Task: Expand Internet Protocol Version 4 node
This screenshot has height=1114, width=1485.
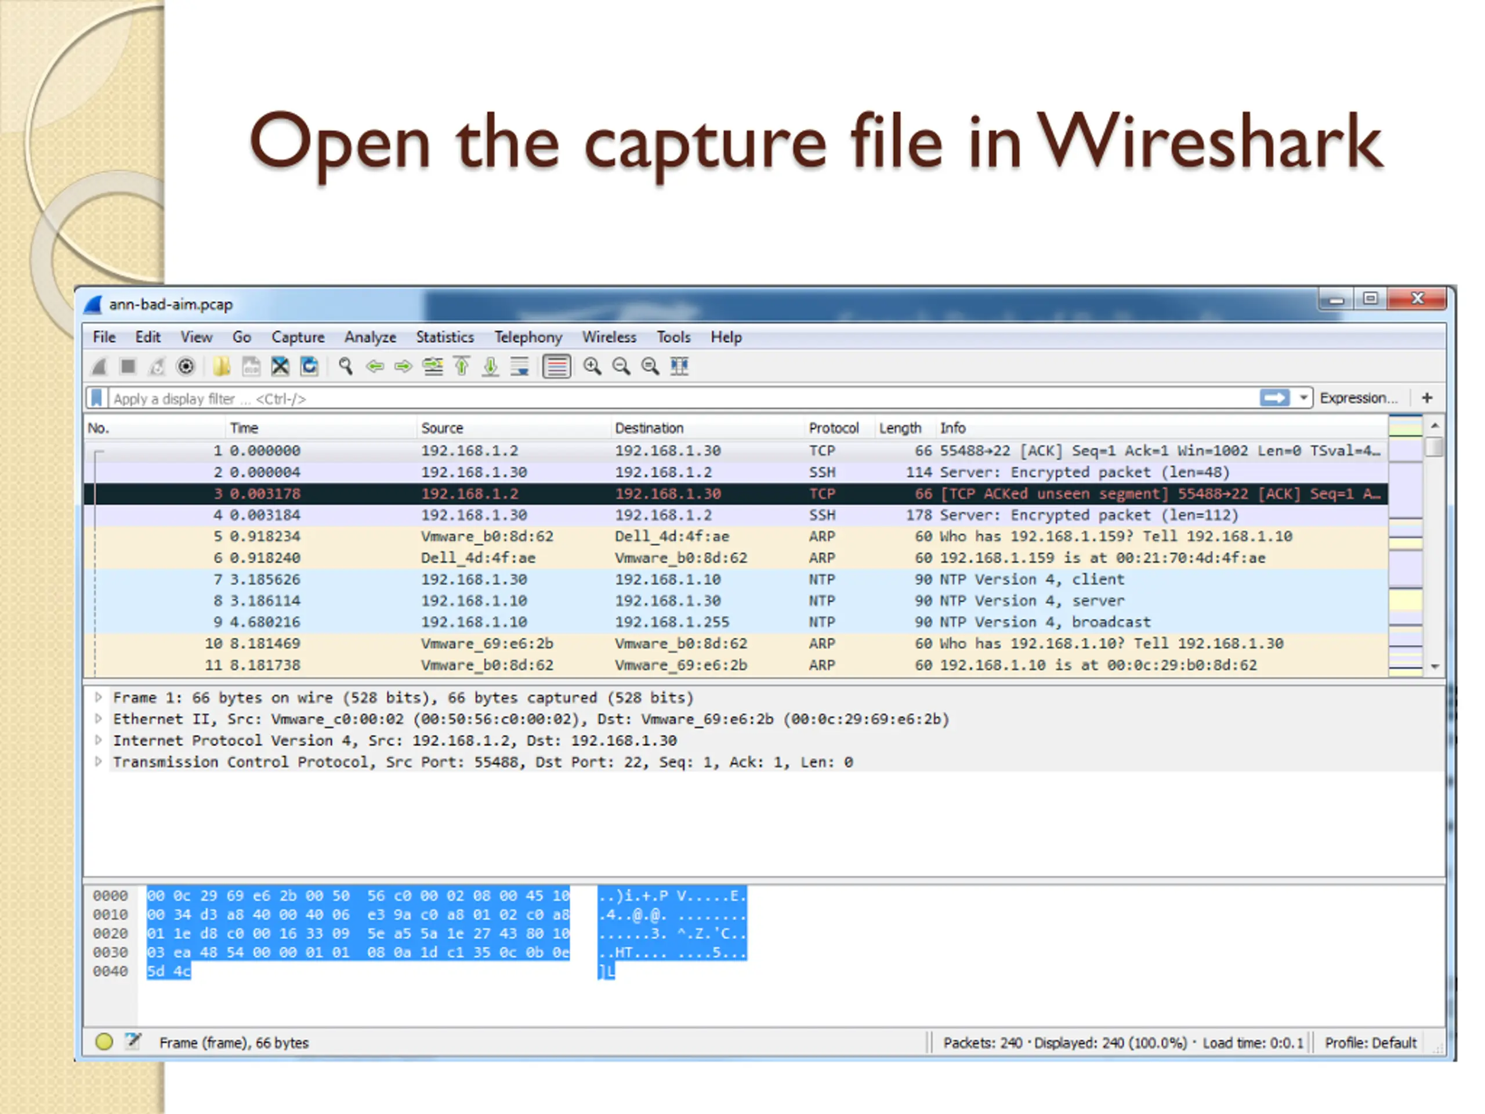Action: [98, 740]
